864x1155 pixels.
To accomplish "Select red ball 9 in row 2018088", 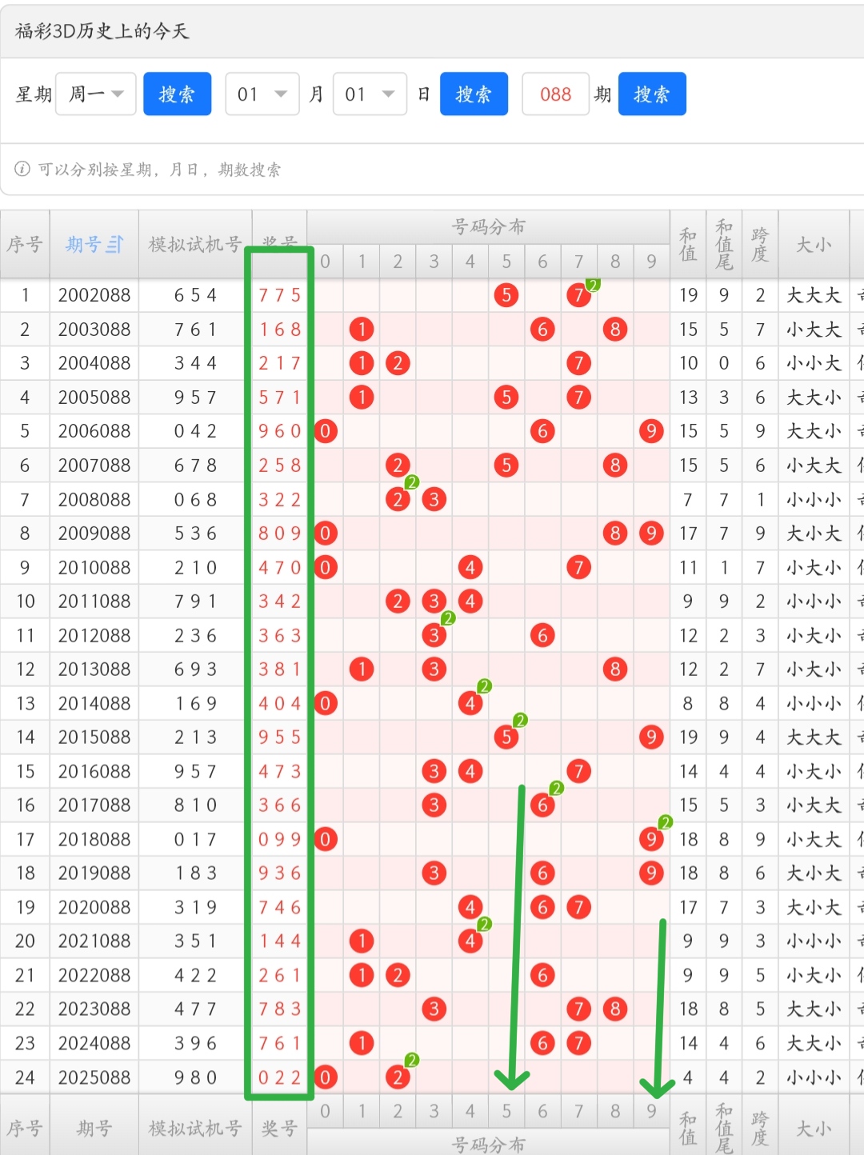I will pos(651,839).
